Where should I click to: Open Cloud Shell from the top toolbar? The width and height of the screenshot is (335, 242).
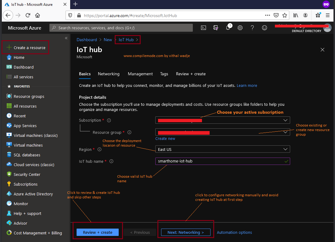tap(204, 27)
